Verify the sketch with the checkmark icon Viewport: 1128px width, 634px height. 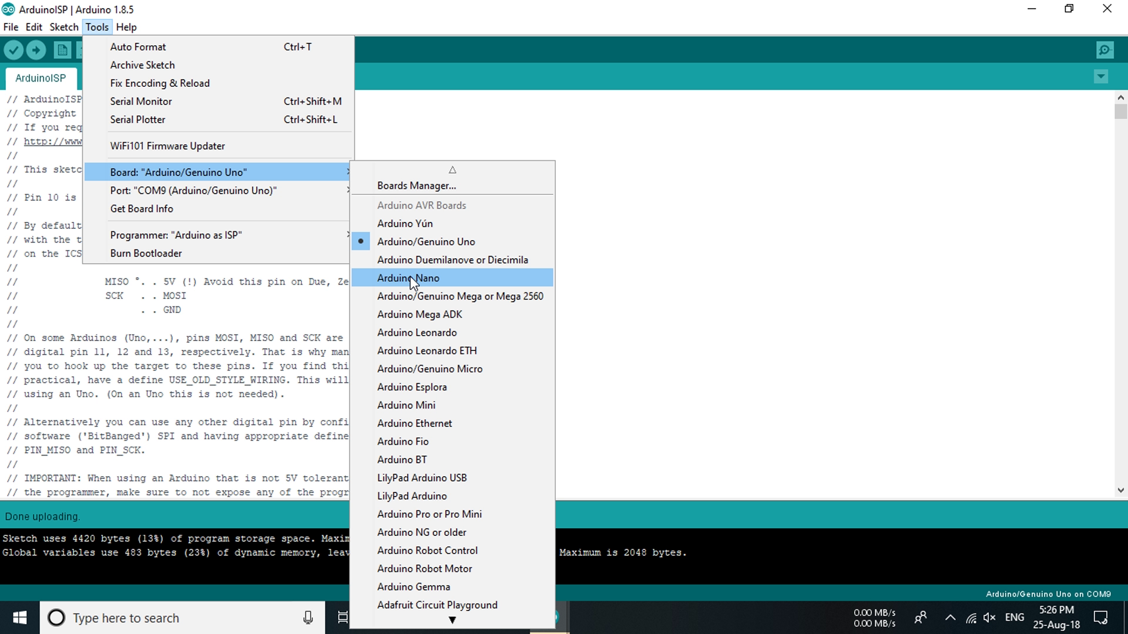pyautogui.click(x=14, y=50)
